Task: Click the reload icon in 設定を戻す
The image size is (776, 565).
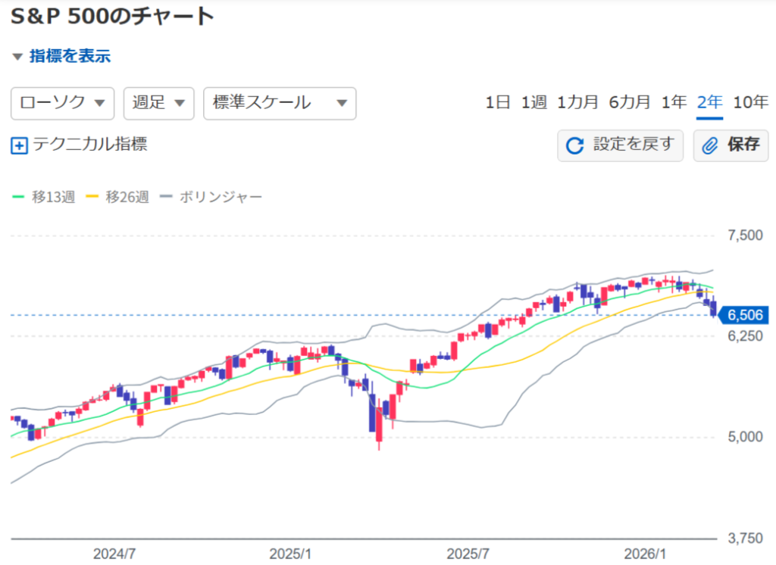Action: 576,145
